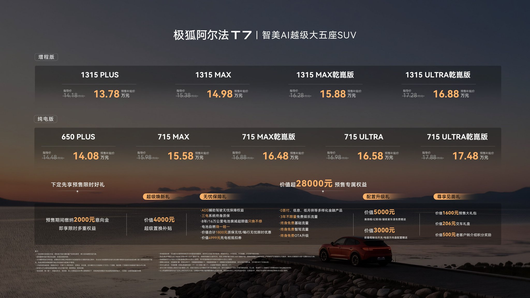The height and width of the screenshot is (298, 530).
Task: Click 价值4999元充电桩抵扣券 line
Action: coord(221,238)
